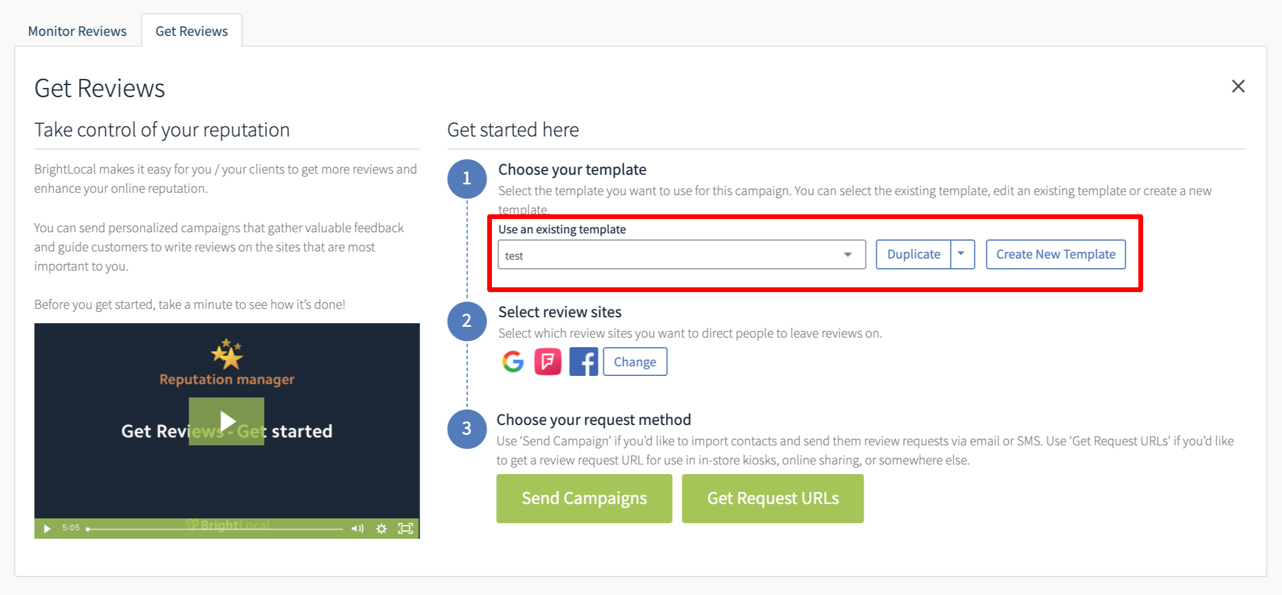
Task: Click the Foursquare review site icon
Action: (548, 362)
